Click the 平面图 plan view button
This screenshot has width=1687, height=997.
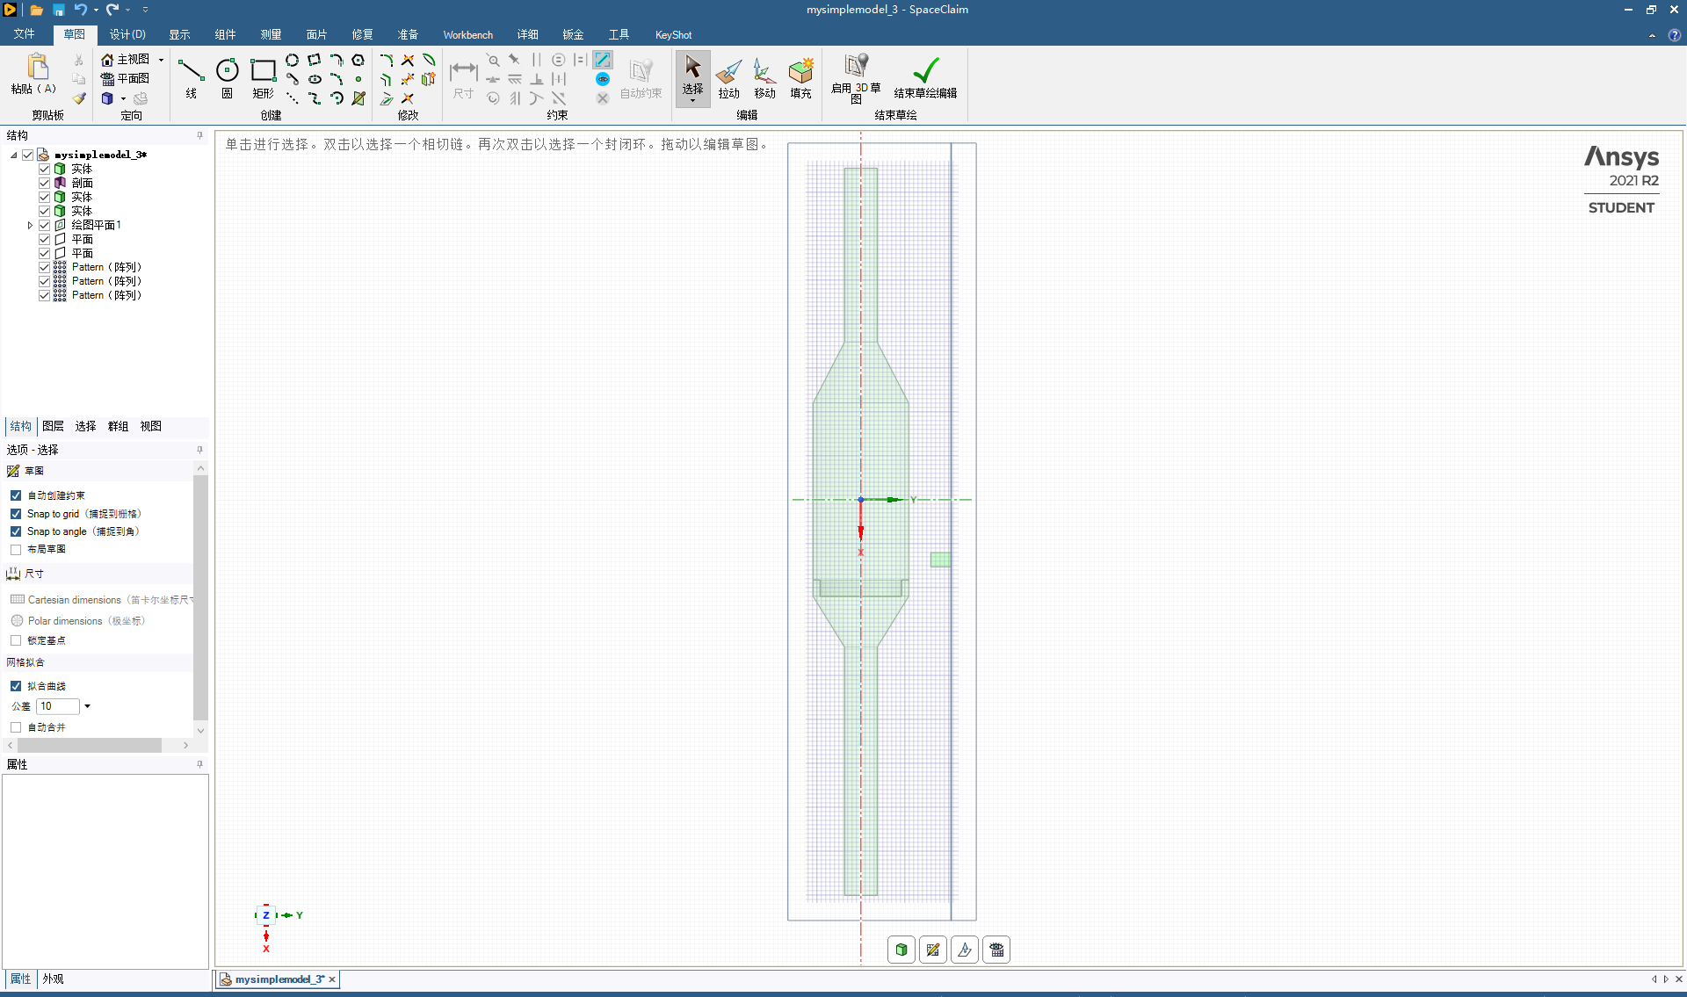pos(125,78)
